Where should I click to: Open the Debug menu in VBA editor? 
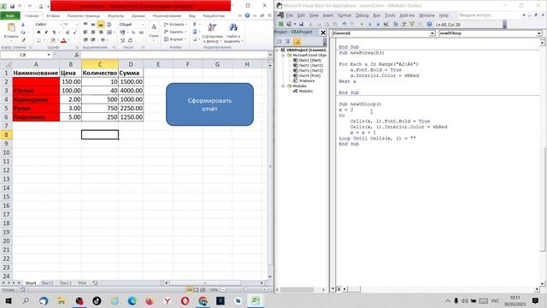(362, 15)
